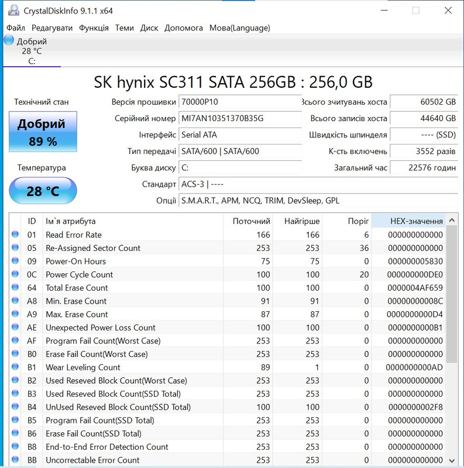464x468 pixels.
Task: Click status circle of Re-Assigned Sector Count row
Action: coord(15,247)
